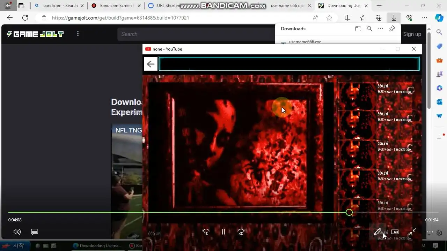Exit full screen arrows icon

[x=412, y=232]
